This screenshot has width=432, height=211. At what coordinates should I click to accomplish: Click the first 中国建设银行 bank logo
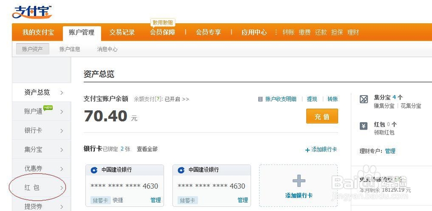(x=94, y=170)
